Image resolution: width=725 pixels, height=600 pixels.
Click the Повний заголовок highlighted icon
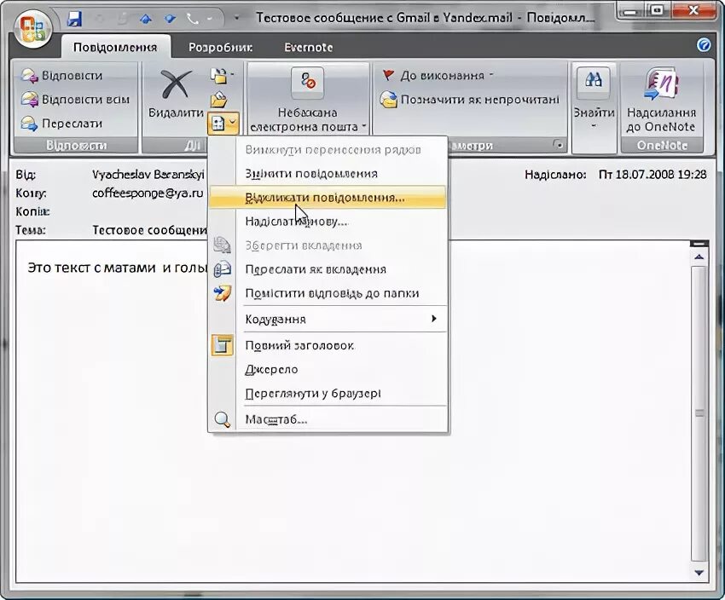(223, 345)
